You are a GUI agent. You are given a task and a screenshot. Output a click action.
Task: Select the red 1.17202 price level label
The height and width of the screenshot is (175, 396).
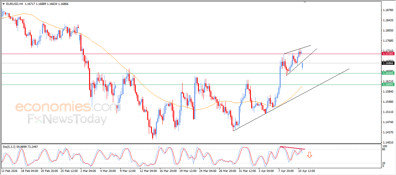point(387,54)
